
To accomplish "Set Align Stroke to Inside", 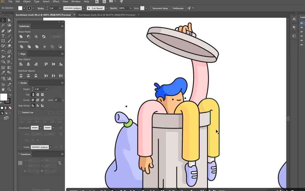I will (x=38, y=105).
